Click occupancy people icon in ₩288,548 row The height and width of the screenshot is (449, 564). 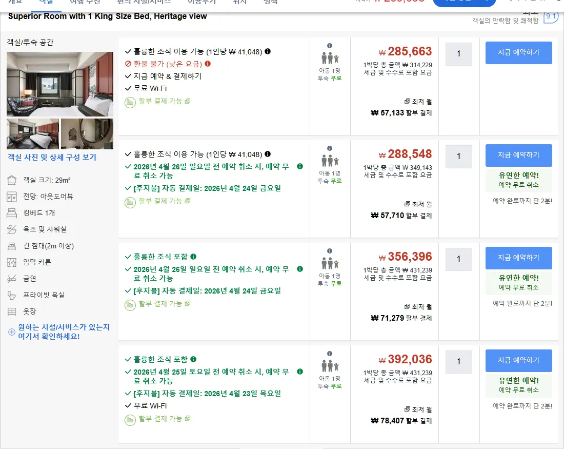coord(330,160)
